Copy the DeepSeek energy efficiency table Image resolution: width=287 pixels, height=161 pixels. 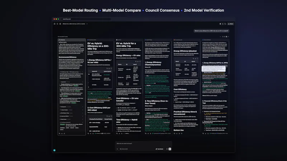pos(107,68)
